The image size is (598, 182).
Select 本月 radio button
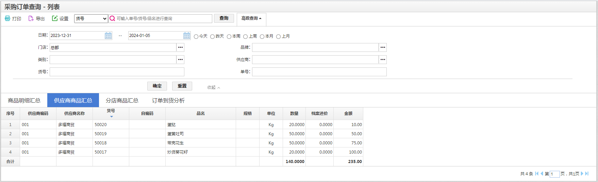[x=262, y=37]
